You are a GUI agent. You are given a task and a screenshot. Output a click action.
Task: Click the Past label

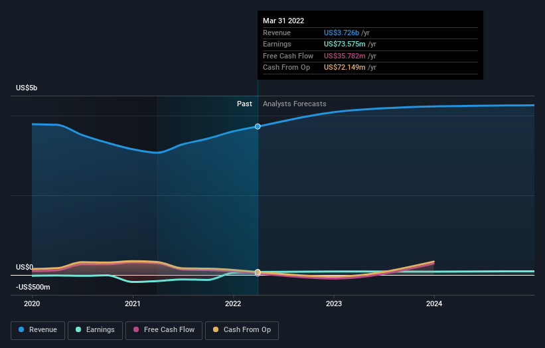pyautogui.click(x=244, y=104)
